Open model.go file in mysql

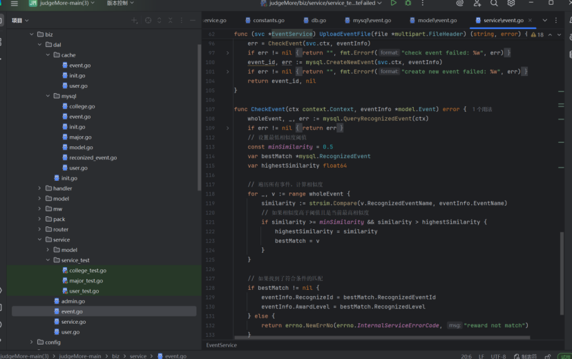77,147
